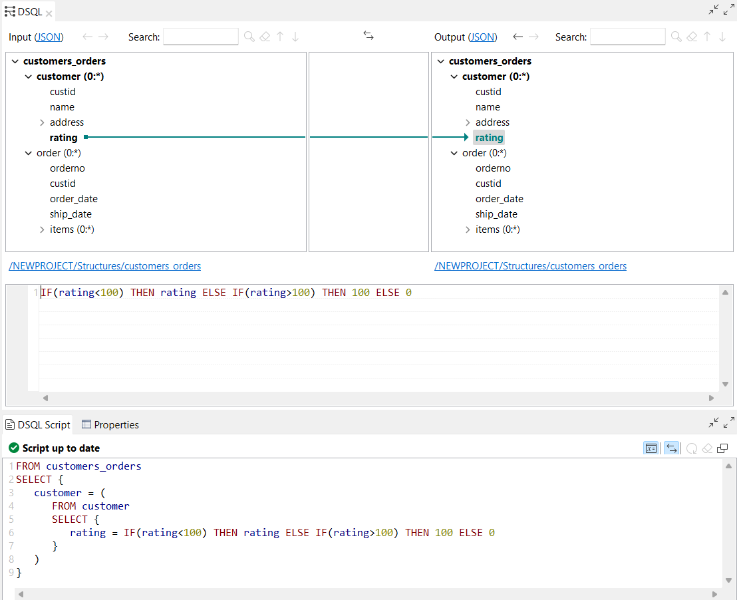The height and width of the screenshot is (600, 737).
Task: Click the down-arrow next-result icon for Input search
Action: 295,37
